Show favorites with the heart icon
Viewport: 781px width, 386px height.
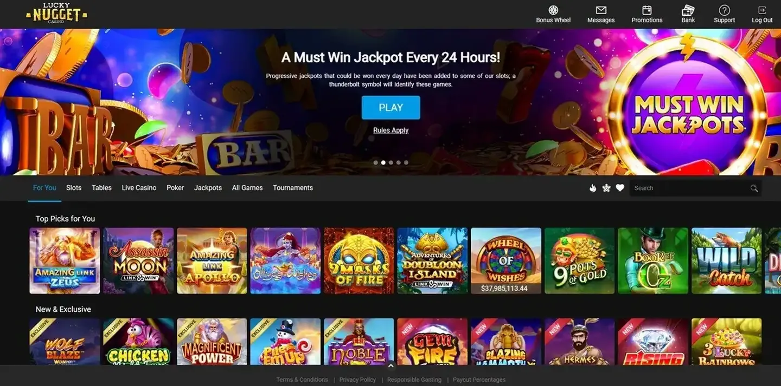[x=620, y=188]
